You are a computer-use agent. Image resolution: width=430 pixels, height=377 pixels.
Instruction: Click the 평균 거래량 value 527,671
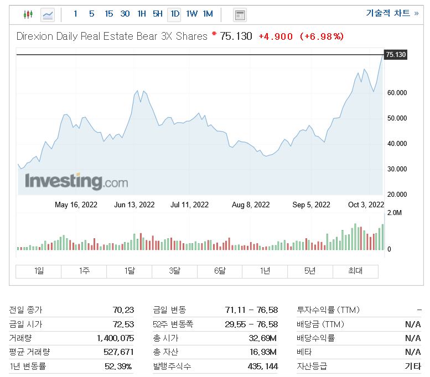click(x=118, y=352)
